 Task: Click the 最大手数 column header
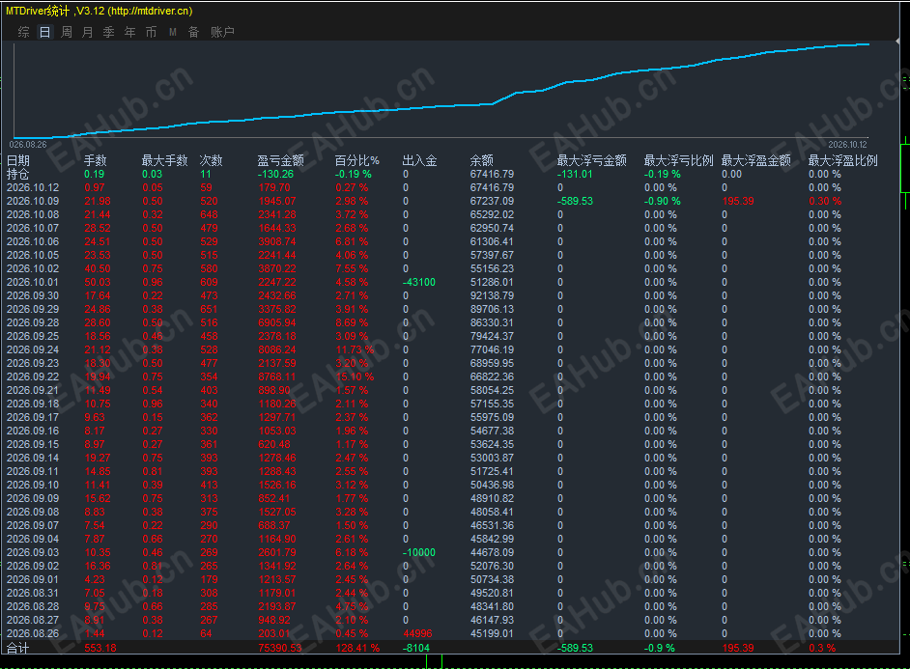pyautogui.click(x=165, y=160)
